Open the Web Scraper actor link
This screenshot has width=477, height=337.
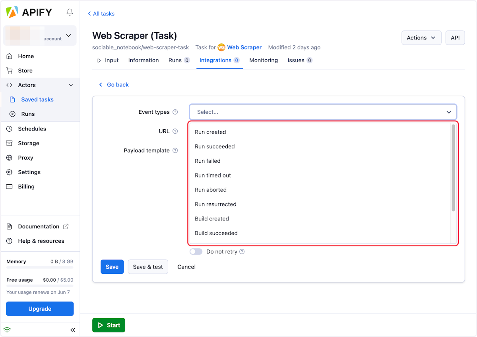(x=244, y=47)
